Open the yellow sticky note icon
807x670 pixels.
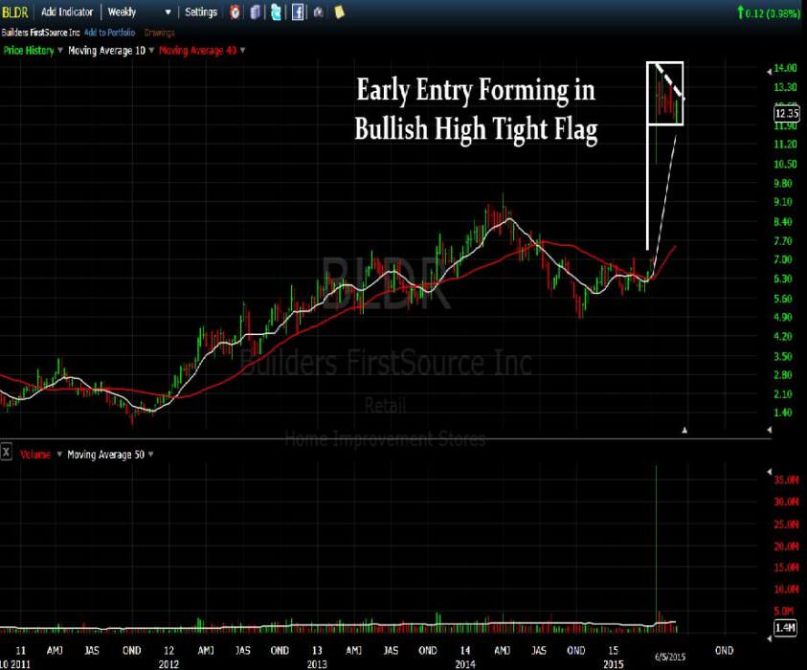pos(339,11)
